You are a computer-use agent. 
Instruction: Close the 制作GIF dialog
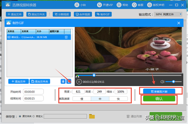pyautogui.click(x=179, y=23)
